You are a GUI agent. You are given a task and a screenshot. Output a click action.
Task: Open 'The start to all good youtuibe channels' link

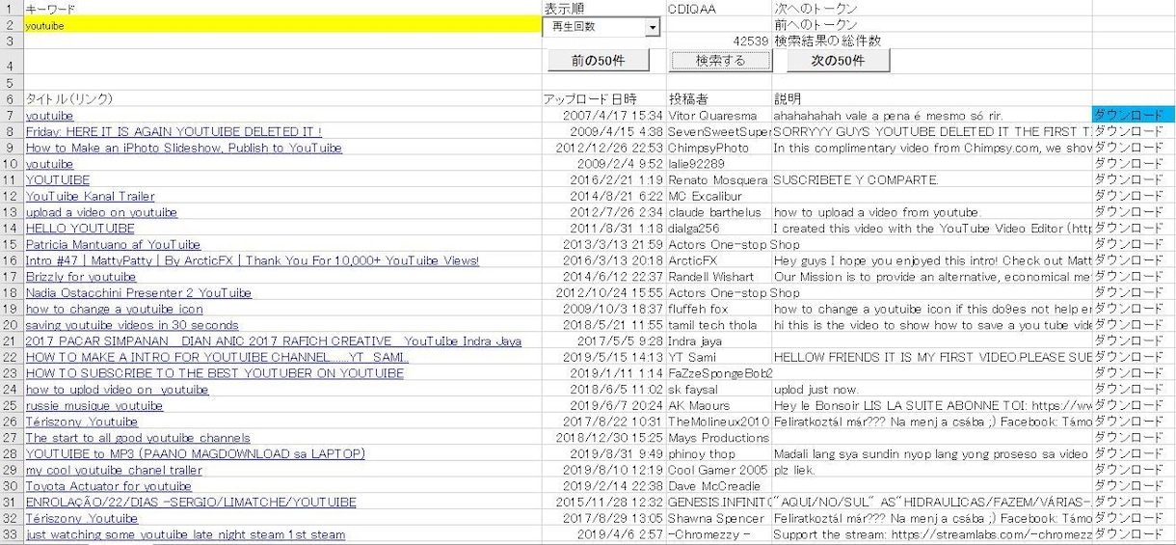click(x=138, y=438)
